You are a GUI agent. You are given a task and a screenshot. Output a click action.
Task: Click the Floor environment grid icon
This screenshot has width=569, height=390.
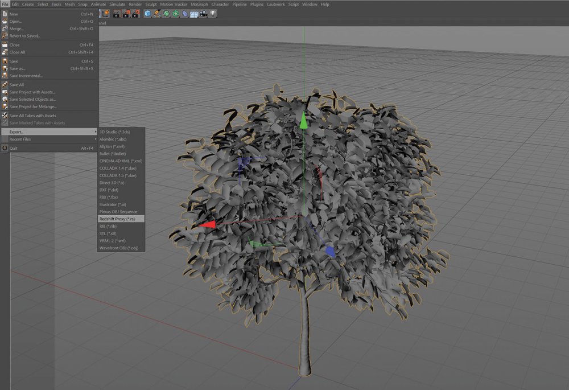point(194,14)
